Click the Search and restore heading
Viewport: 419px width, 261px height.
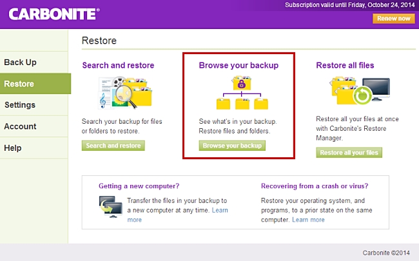tap(118, 65)
